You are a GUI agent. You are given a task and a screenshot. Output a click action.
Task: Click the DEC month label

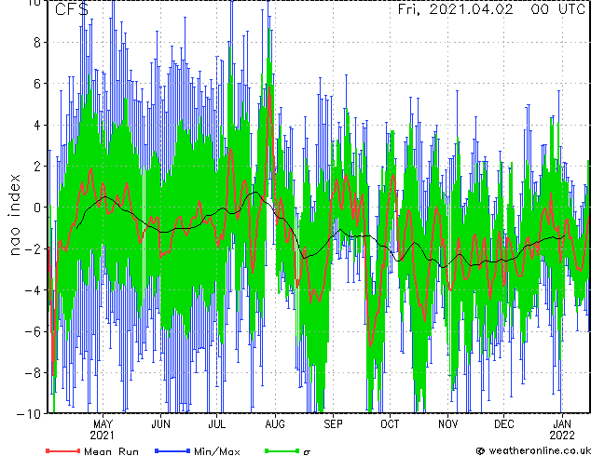click(504, 424)
